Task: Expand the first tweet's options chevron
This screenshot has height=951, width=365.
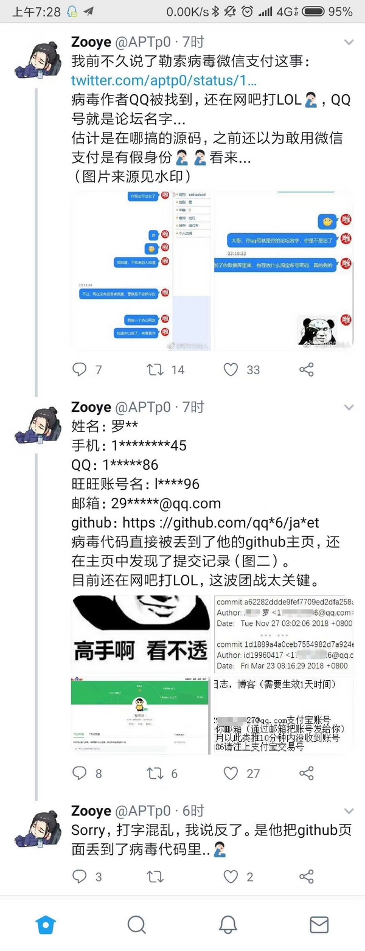Action: coord(349,43)
